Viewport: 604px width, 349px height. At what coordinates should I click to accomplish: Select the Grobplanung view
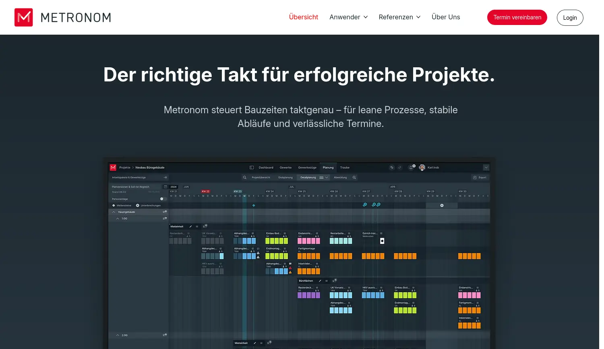(285, 177)
